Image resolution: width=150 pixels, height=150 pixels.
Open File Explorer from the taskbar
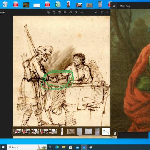tap(64, 147)
